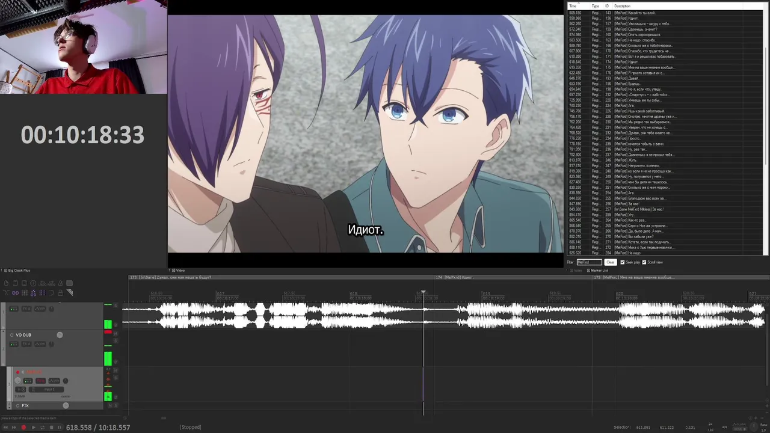Open the routing button on track 3

coord(28,381)
